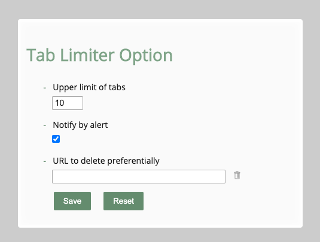The width and height of the screenshot is (320, 242).
Task: Click the gray background outside the panel
Action: pyautogui.click(x=160, y=9)
